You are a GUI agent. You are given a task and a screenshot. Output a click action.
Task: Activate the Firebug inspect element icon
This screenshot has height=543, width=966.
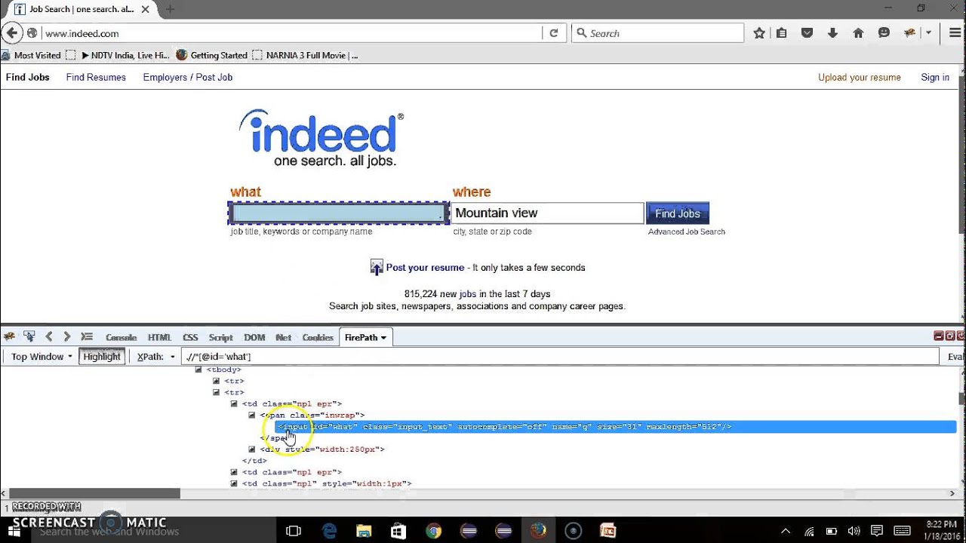29,336
